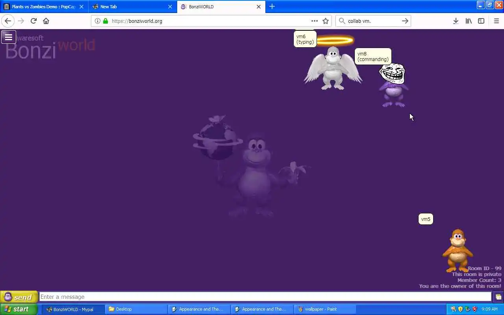Click the vm5 orange Bonzi character
Screen dimensions: 504x315
coord(457,250)
